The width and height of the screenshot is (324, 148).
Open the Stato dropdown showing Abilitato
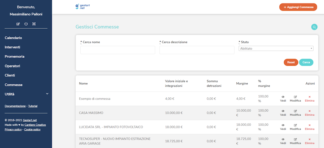click(x=276, y=48)
